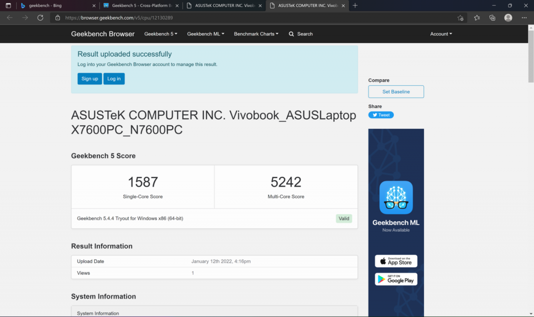This screenshot has width=534, height=317.
Task: Click the Tweet share button
Action: (x=381, y=115)
